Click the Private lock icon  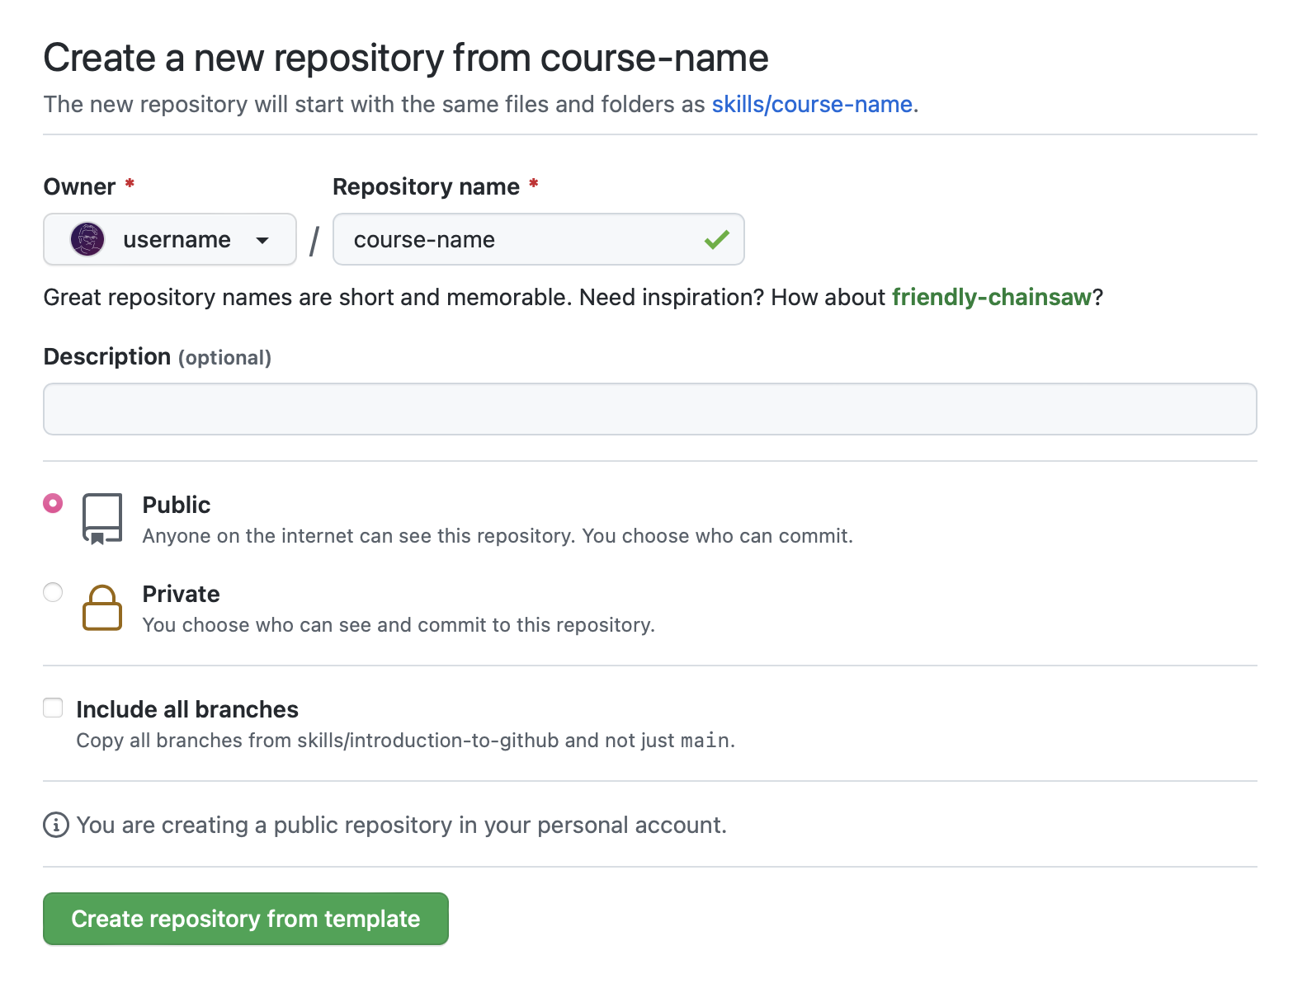tap(102, 608)
